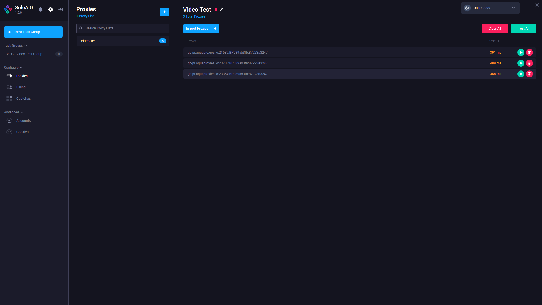Open the notifications bell
Viewport: 542px width, 305px height.
(x=41, y=9)
